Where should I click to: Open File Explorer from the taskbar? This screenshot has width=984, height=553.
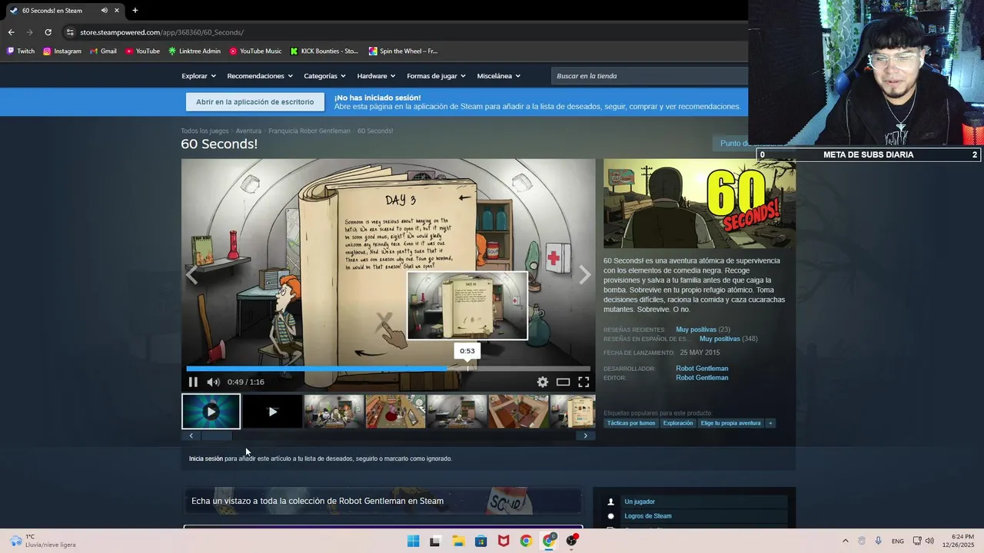(x=458, y=541)
